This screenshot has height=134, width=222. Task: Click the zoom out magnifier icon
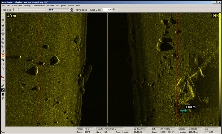click(x=3, y=64)
